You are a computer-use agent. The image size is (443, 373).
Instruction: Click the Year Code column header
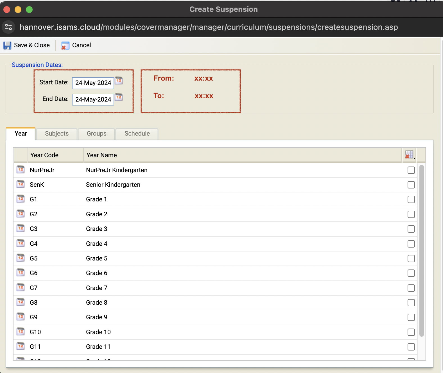click(44, 155)
